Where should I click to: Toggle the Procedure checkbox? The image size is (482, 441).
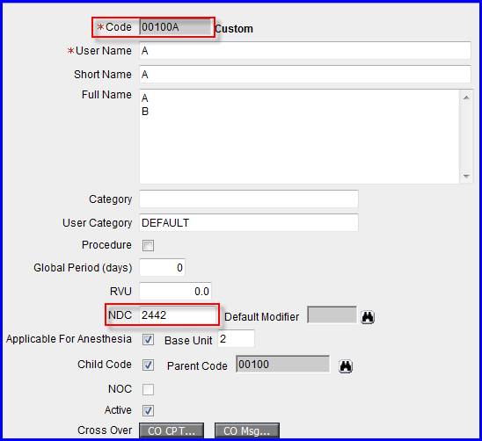tap(148, 246)
